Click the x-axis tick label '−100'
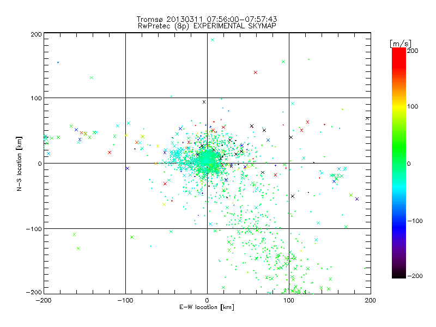This screenshot has height=327, width=436. (x=125, y=300)
